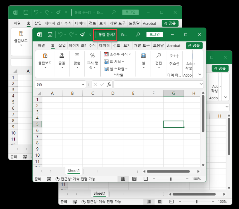Click the Undo arrow in 통합 문서2 window
The image size is (239, 209).
(x=61, y=34)
